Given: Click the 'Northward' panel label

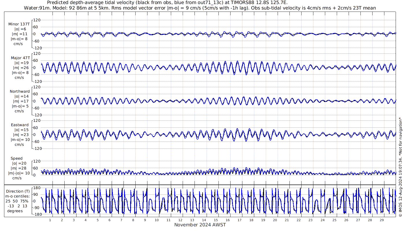Looking at the screenshot, I should tap(20, 92).
